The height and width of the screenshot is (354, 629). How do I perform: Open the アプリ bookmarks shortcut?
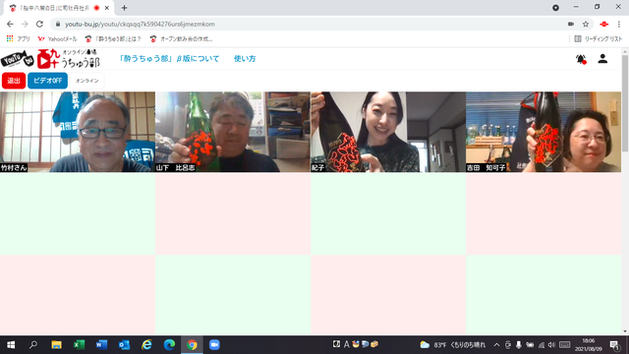[18, 39]
